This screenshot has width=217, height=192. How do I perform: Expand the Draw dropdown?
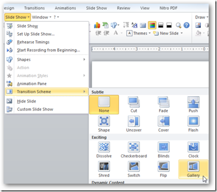pos(201,17)
